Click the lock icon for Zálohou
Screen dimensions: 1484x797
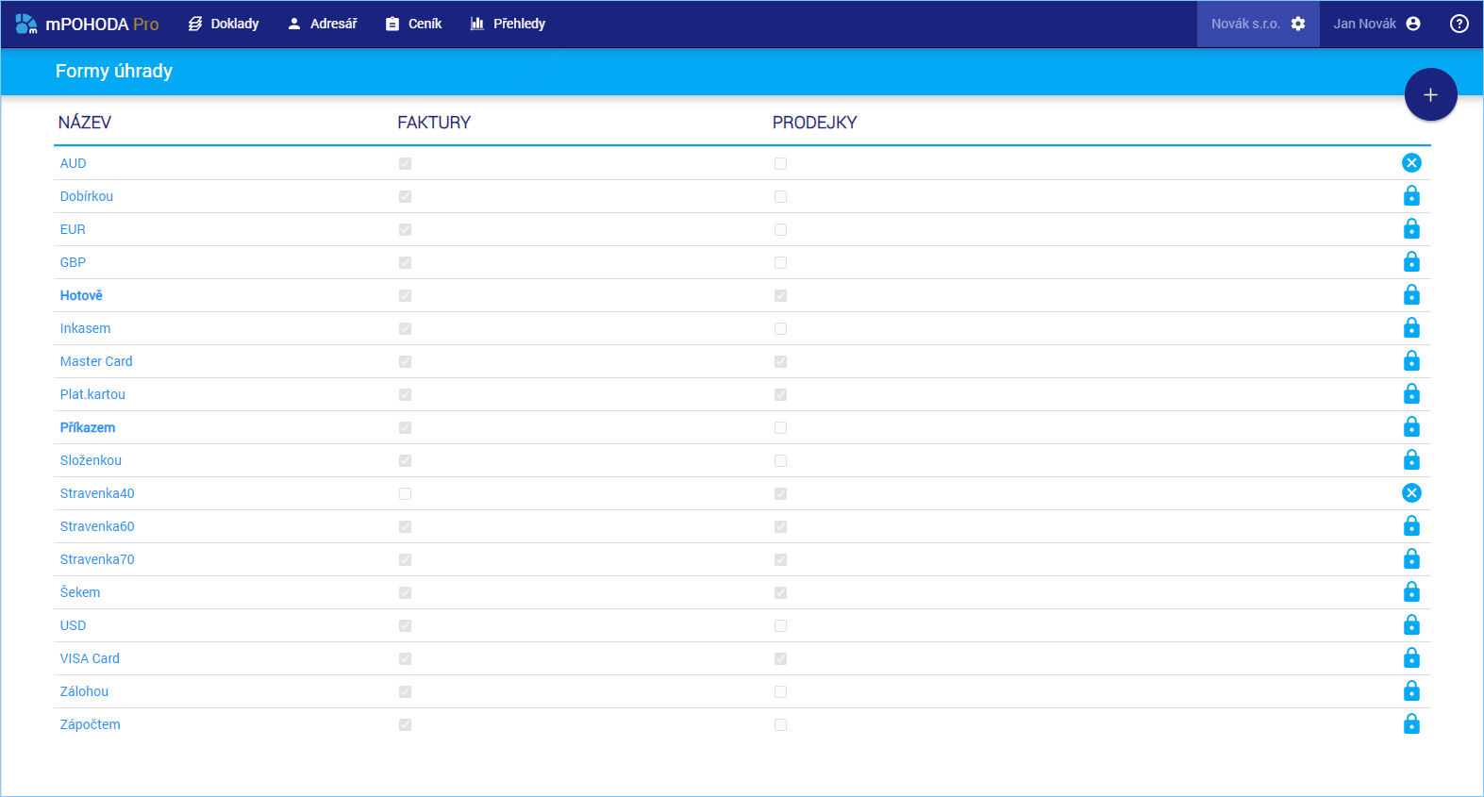[1411, 690]
